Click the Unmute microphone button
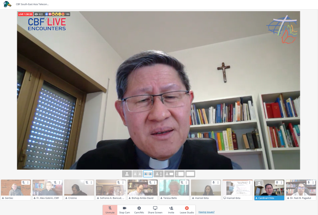 pos(110,210)
